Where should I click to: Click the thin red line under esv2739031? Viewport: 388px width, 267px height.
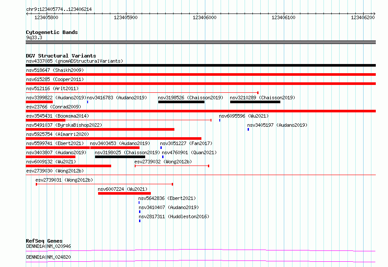pyautogui.click(x=105, y=184)
